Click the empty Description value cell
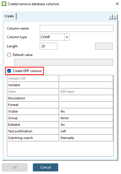The height and width of the screenshot is (174, 121). tap(87, 98)
